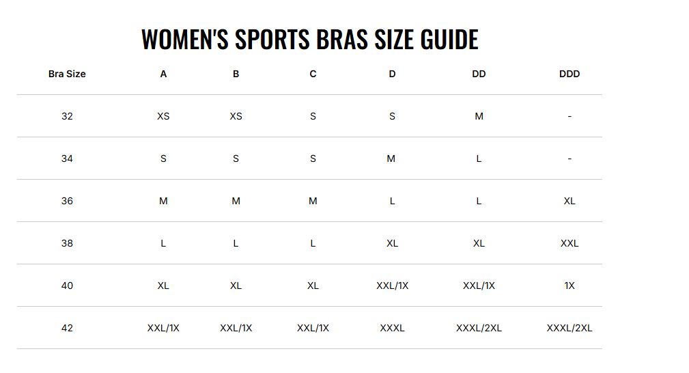Click the XL cell for 36 DDD
The height and width of the screenshot is (373, 689).
pos(570,201)
